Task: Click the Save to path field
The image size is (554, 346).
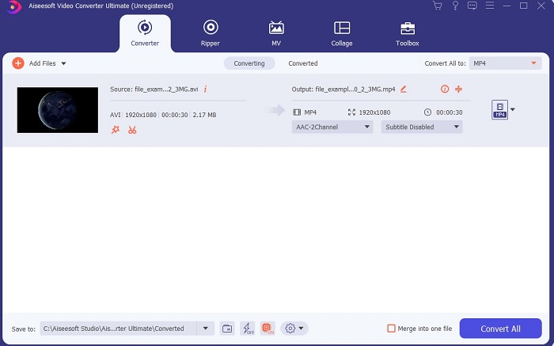Action: [119, 329]
